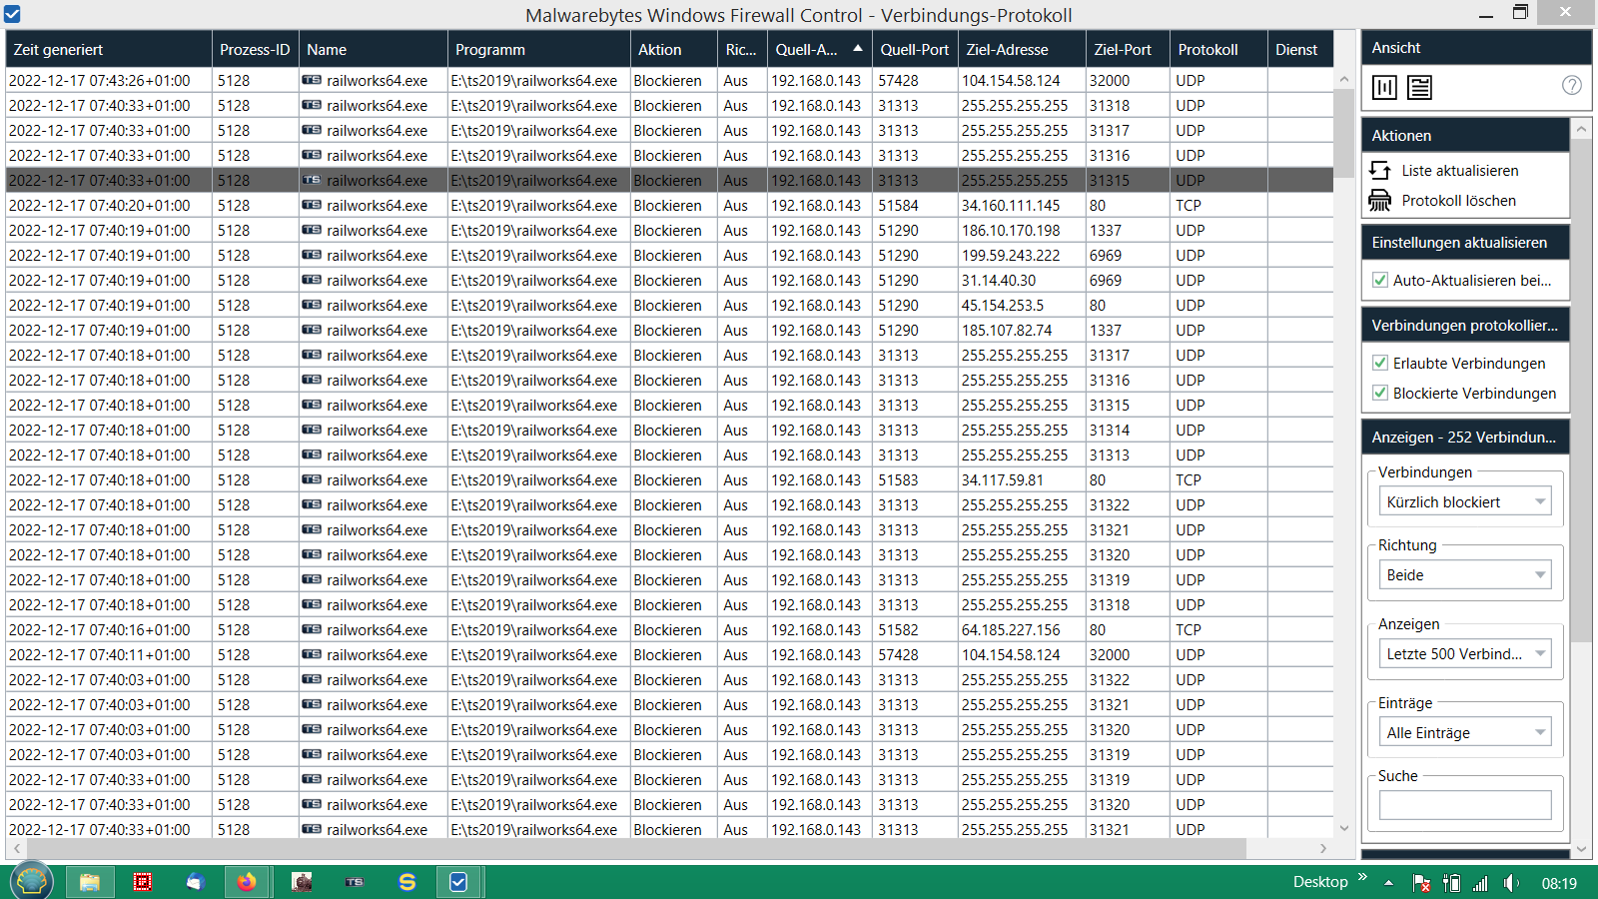Toggle the Erlaubte Verbindungen checkbox

(x=1380, y=364)
